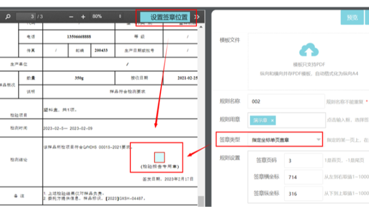Viewport: 369px width, 207px height.
Task: Click the 签发日期 2023年2月17日 text
Action: point(168,179)
